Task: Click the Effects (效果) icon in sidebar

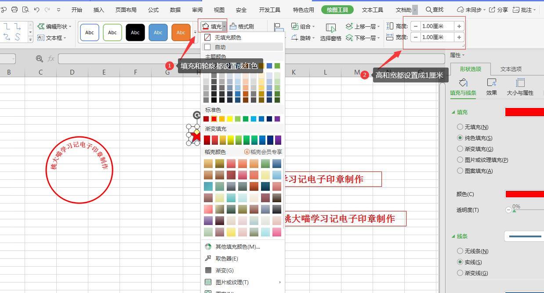Action: coord(491,83)
